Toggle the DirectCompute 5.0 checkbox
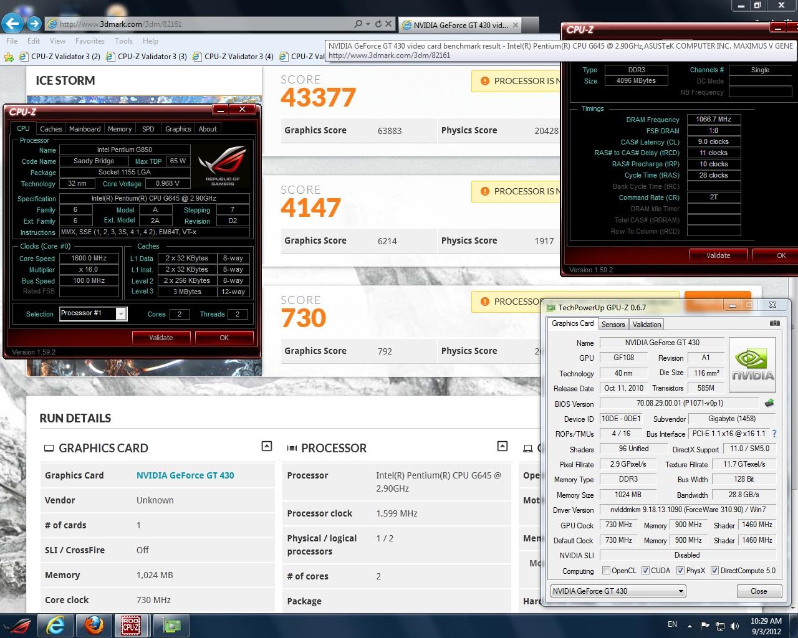Screen dimensions: 798x638 [714, 571]
